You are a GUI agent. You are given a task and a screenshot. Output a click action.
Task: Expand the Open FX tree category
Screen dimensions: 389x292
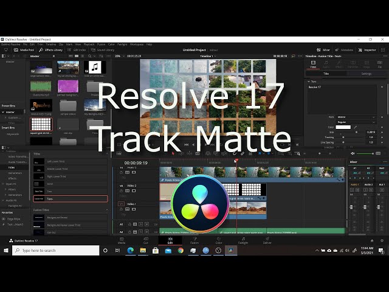(3, 184)
